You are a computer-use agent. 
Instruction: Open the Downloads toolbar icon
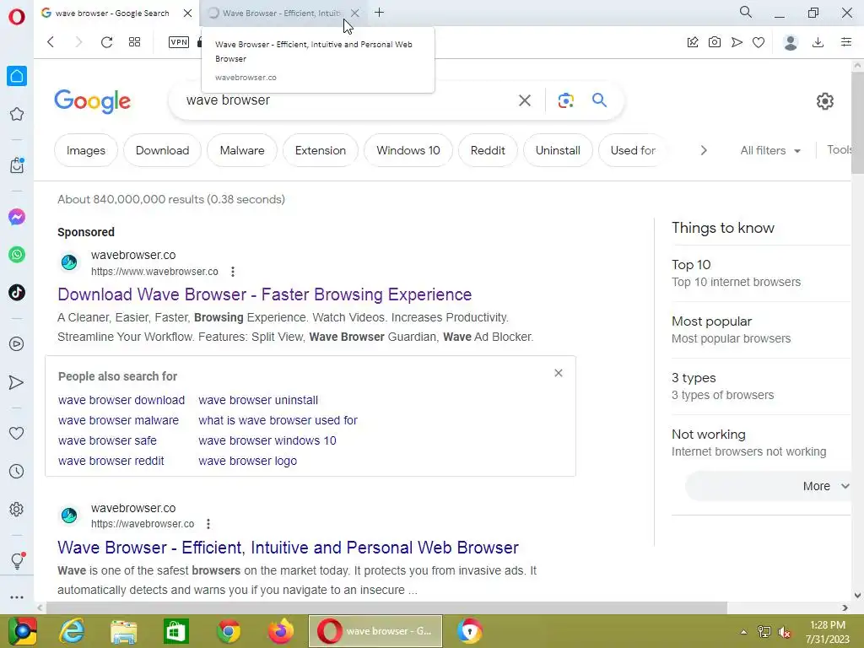tap(818, 42)
